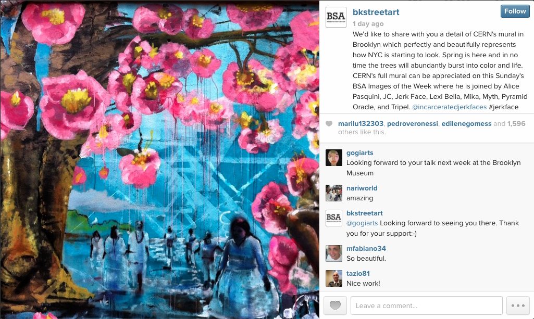
Task: Click the marilu132303 liker username
Action: coord(361,124)
